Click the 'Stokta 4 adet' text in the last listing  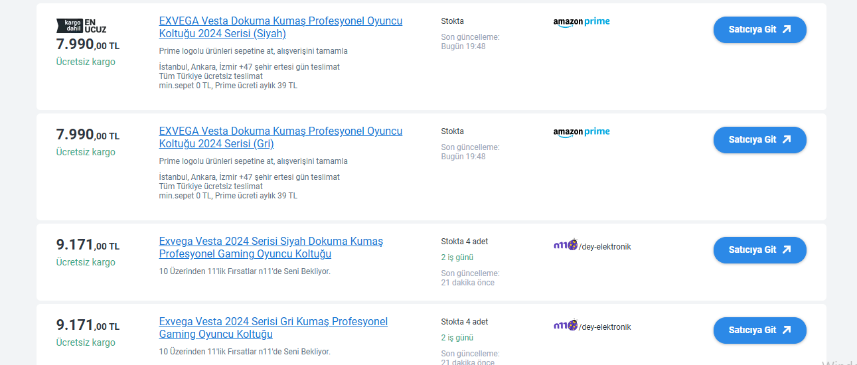(465, 322)
